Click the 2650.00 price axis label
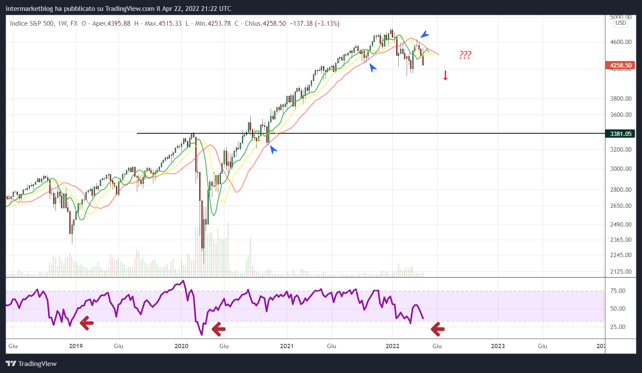The image size is (642, 373). point(621,206)
